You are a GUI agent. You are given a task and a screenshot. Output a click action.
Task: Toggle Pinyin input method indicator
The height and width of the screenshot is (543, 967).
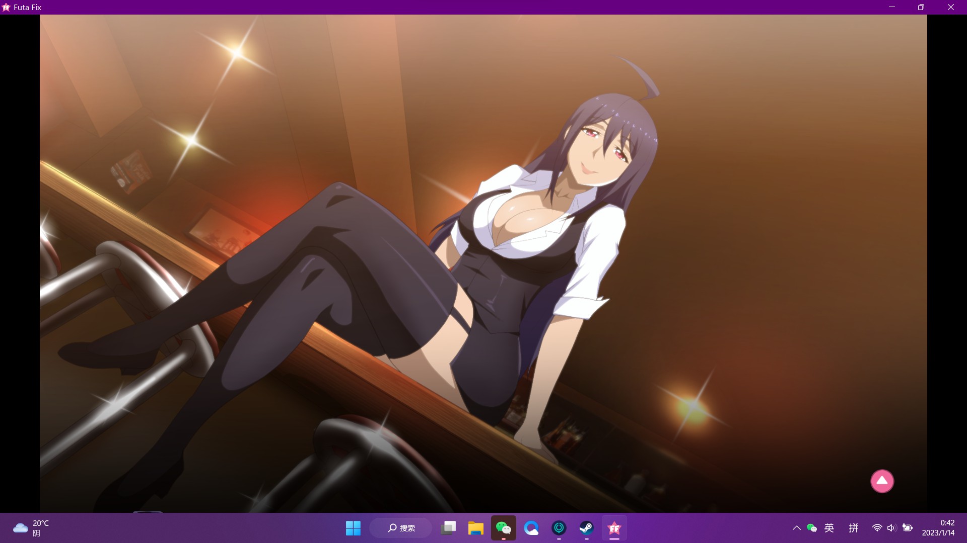click(854, 528)
